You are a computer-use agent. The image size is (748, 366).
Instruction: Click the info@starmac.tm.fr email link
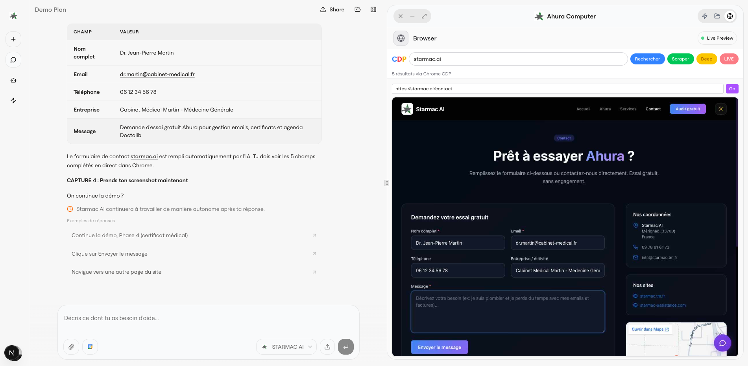tap(659, 258)
